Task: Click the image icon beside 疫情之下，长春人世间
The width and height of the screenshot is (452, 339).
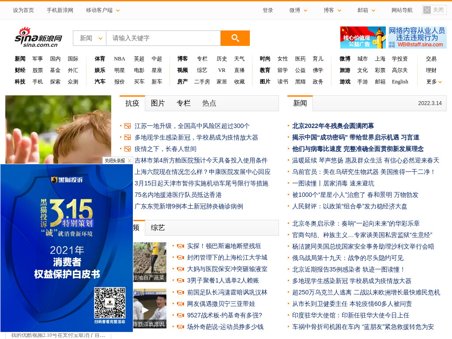Action: 128,149
